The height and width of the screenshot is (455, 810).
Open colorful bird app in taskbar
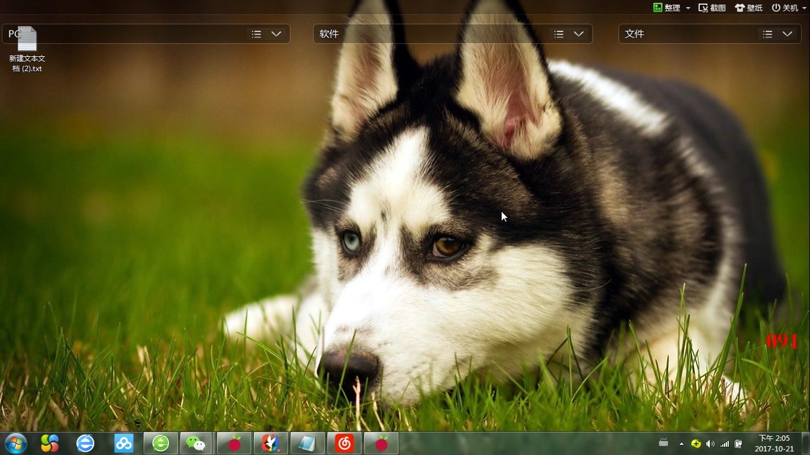[271, 443]
